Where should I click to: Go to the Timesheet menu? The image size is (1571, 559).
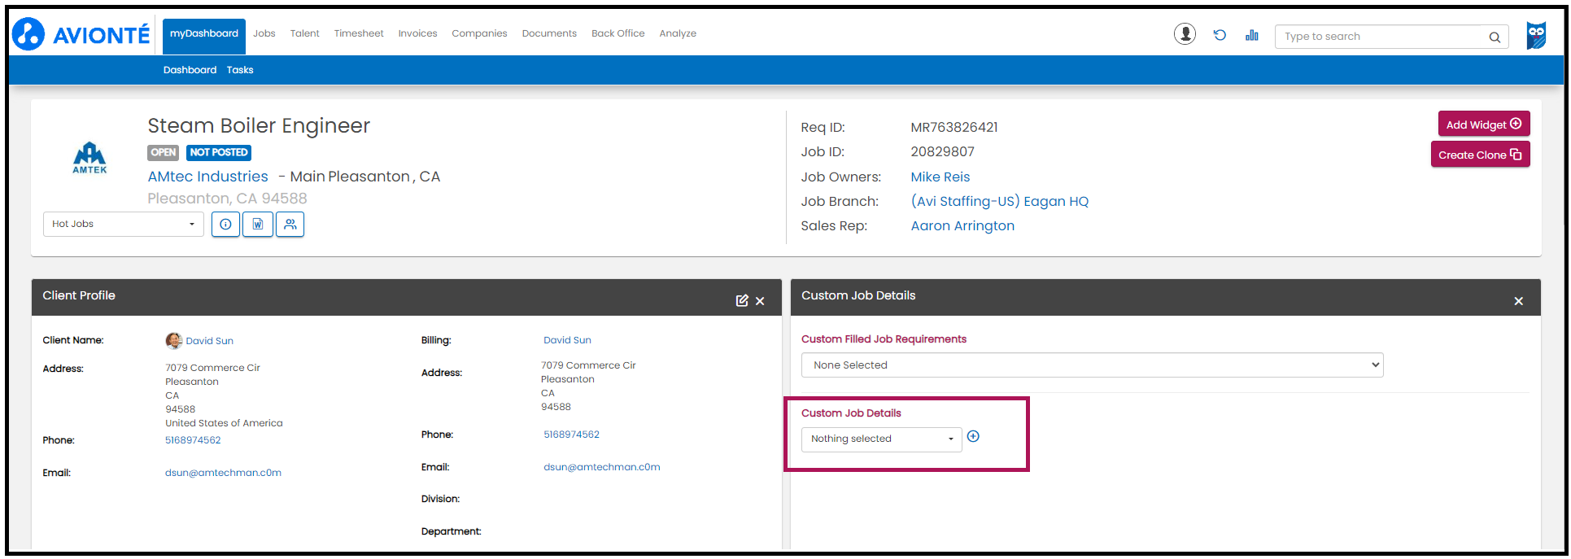coord(359,34)
